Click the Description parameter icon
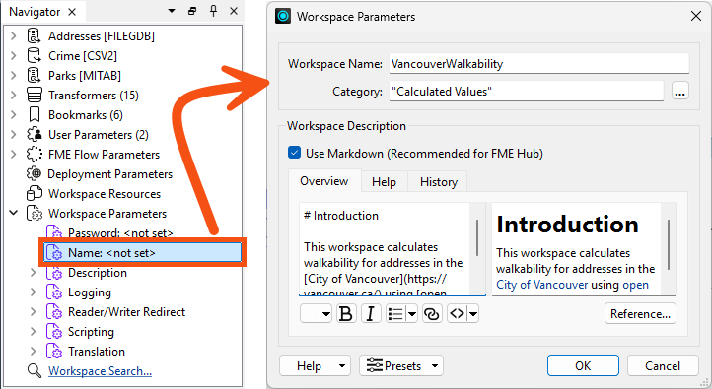This screenshot has height=389, width=712. coord(54,273)
